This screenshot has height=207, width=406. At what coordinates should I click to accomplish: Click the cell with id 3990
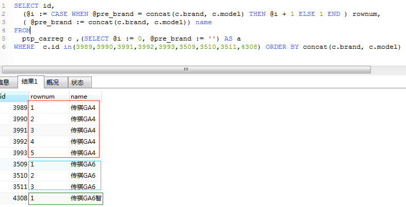point(14,119)
